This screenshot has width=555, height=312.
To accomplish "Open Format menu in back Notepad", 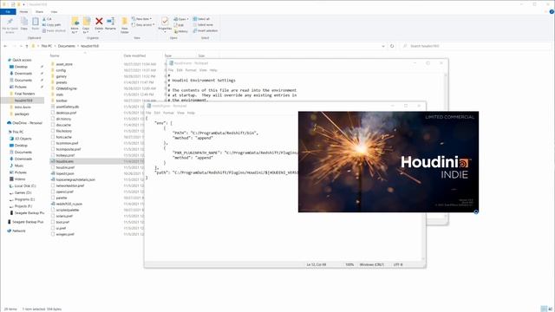I will click(191, 70).
